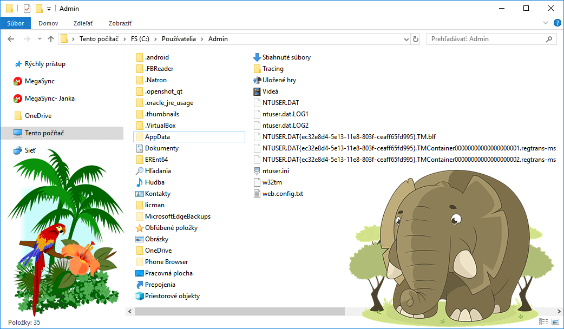Select Stiahnuté súbory download folder
This screenshot has width=564, height=329.
pos(286,57)
